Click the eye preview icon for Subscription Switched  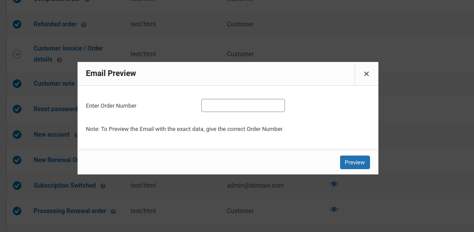(x=334, y=184)
